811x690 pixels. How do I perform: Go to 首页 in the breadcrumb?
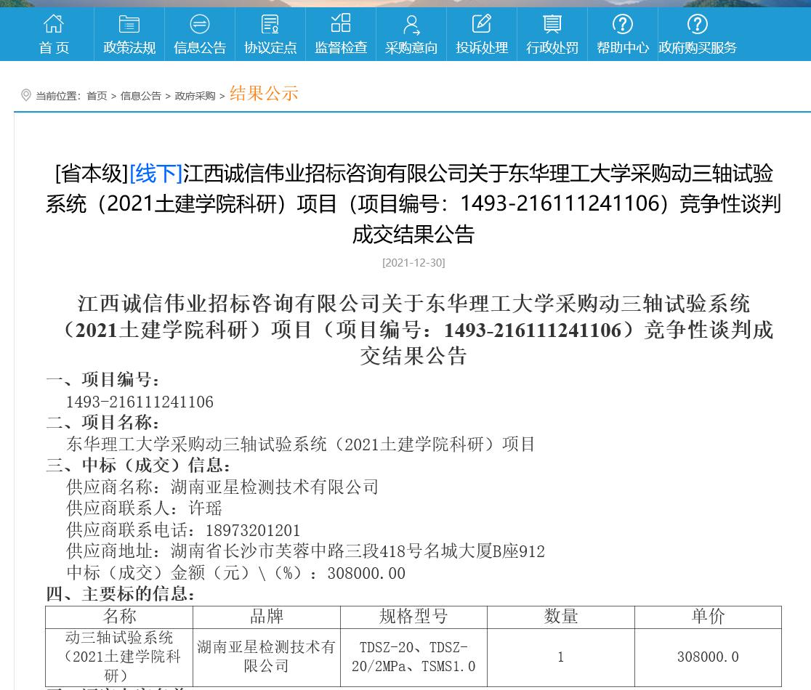pos(97,96)
